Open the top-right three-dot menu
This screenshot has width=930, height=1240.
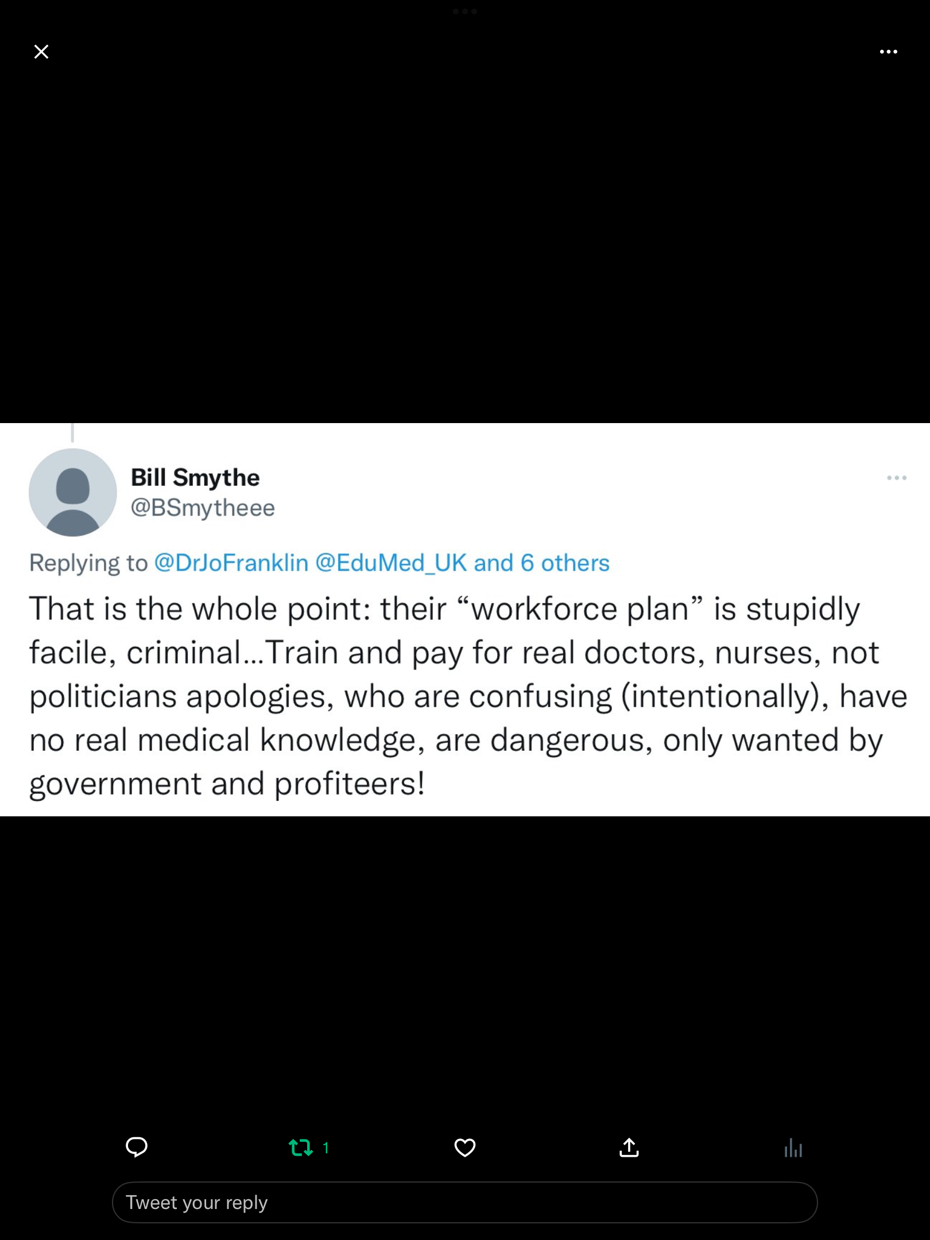888,52
